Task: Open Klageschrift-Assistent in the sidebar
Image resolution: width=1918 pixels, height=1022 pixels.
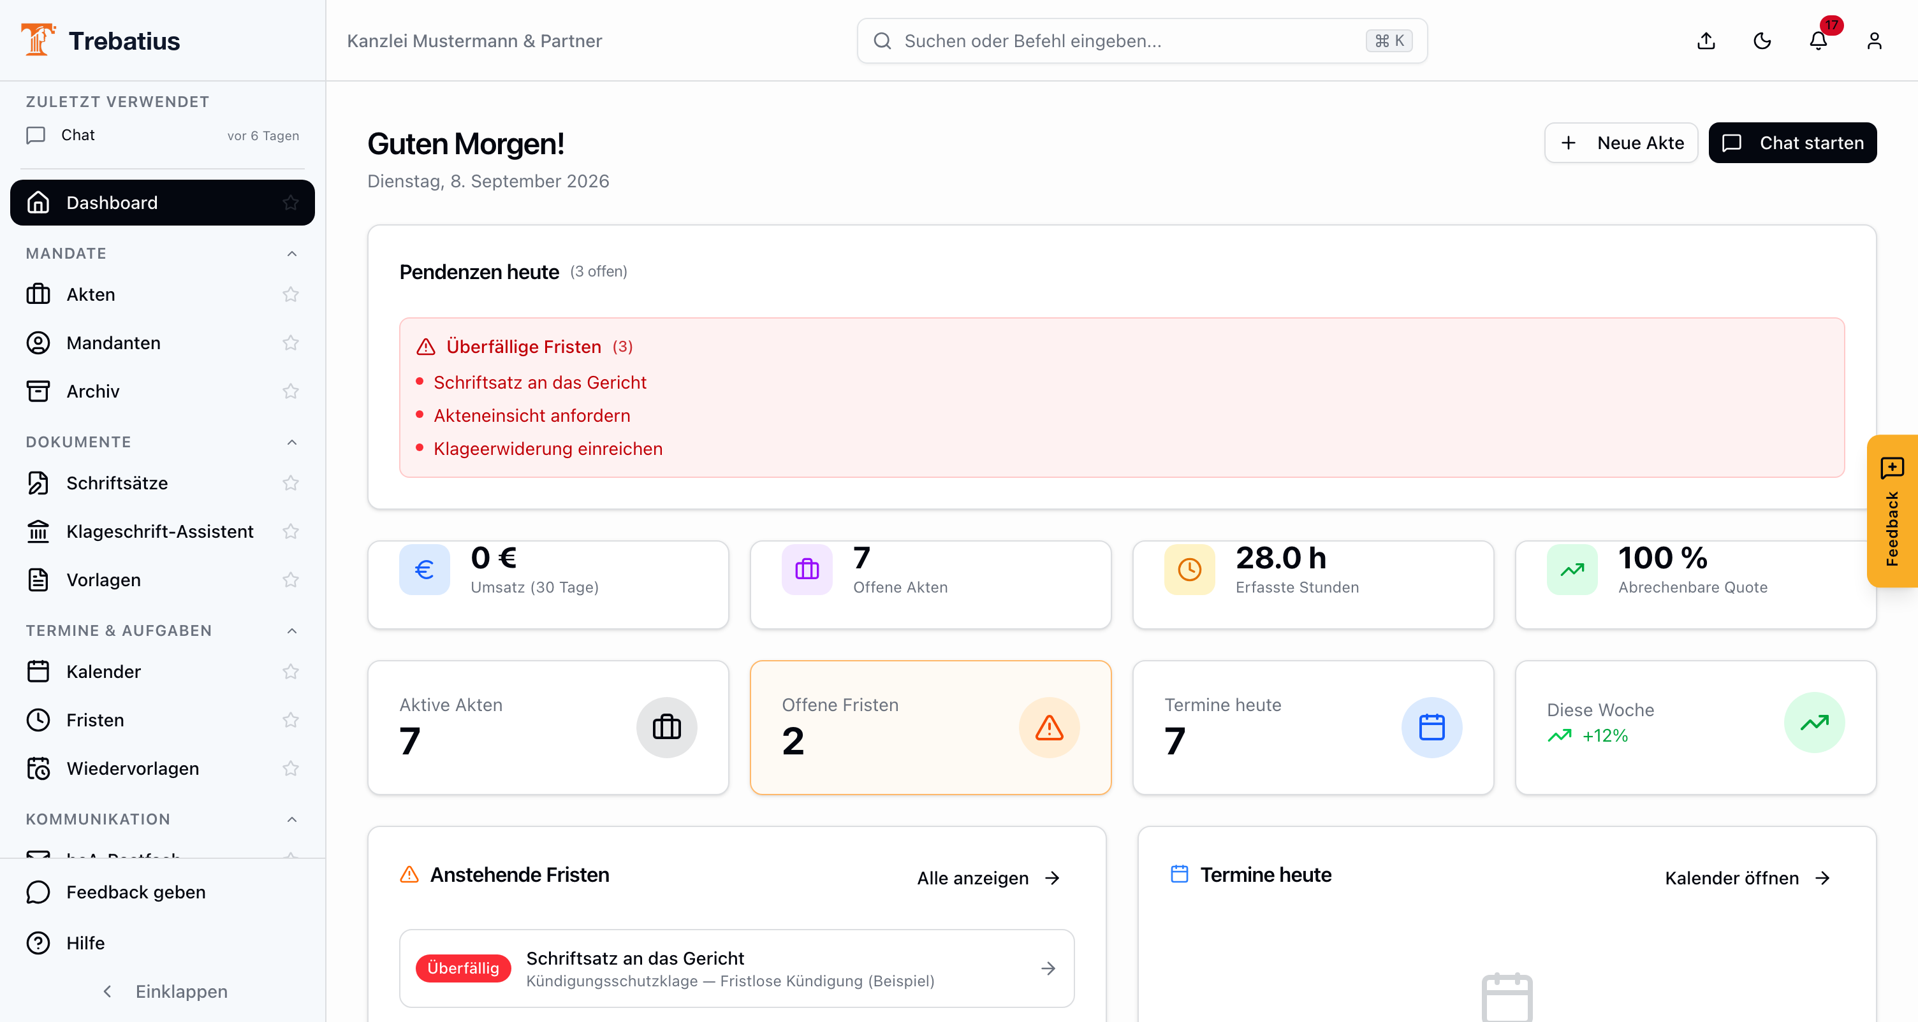Action: (x=163, y=531)
